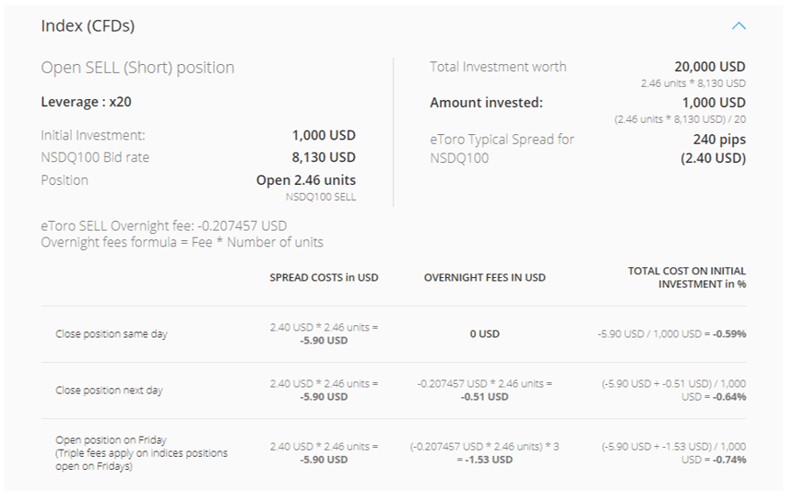Viewport: 788px width, 497px height.
Task: Click the NSDQ100 Bid rate 8,130 USD value
Action: pyautogui.click(x=323, y=157)
